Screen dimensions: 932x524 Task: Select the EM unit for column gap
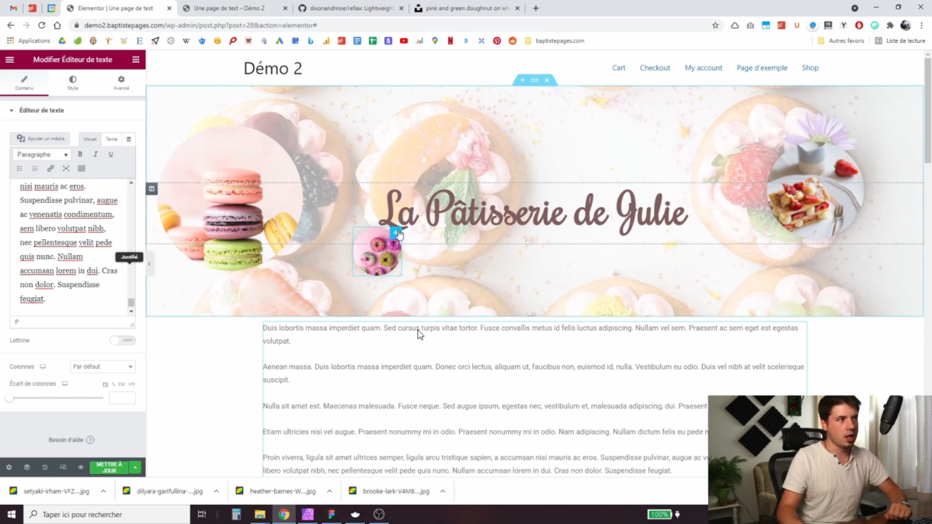(x=122, y=384)
